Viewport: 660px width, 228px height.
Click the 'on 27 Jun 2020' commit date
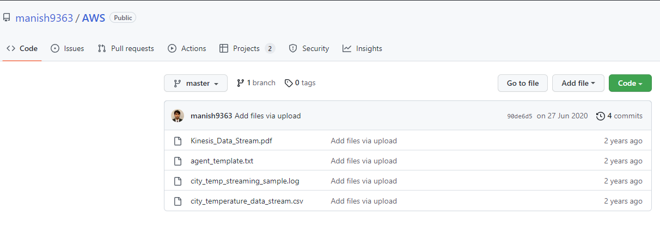[562, 116]
